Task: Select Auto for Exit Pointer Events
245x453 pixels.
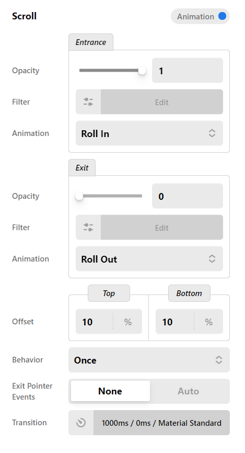Action: [x=189, y=391]
